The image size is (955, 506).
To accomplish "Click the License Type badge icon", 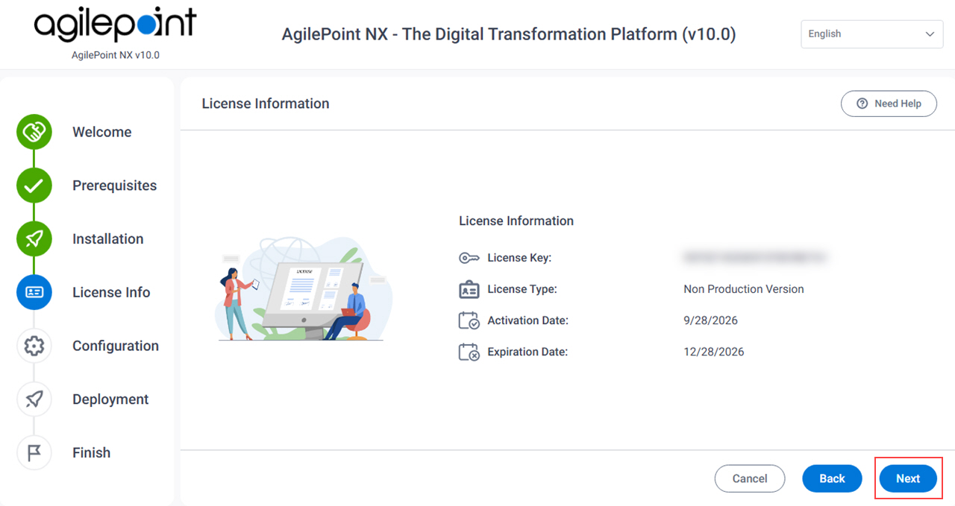I will point(469,289).
